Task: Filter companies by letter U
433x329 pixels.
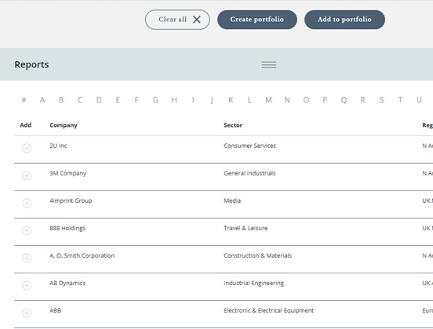Action: (419, 99)
